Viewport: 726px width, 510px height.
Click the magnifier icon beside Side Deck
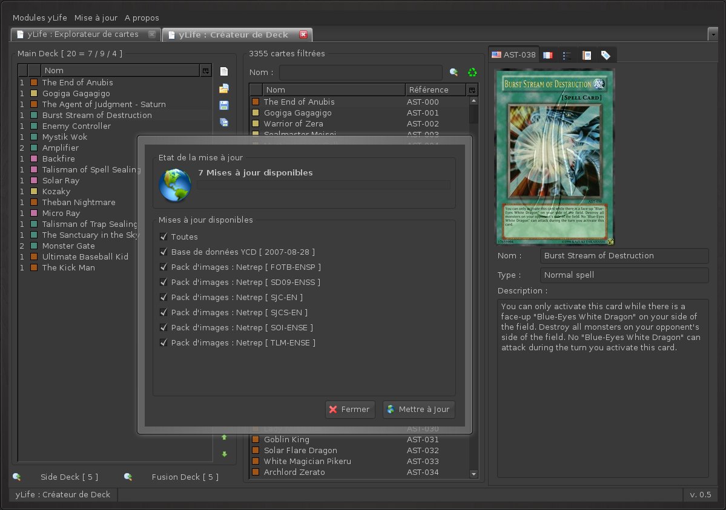[17, 477]
